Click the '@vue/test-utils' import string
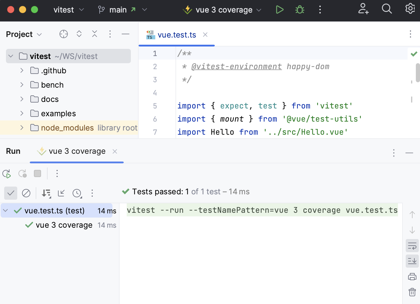 [x=322, y=119]
